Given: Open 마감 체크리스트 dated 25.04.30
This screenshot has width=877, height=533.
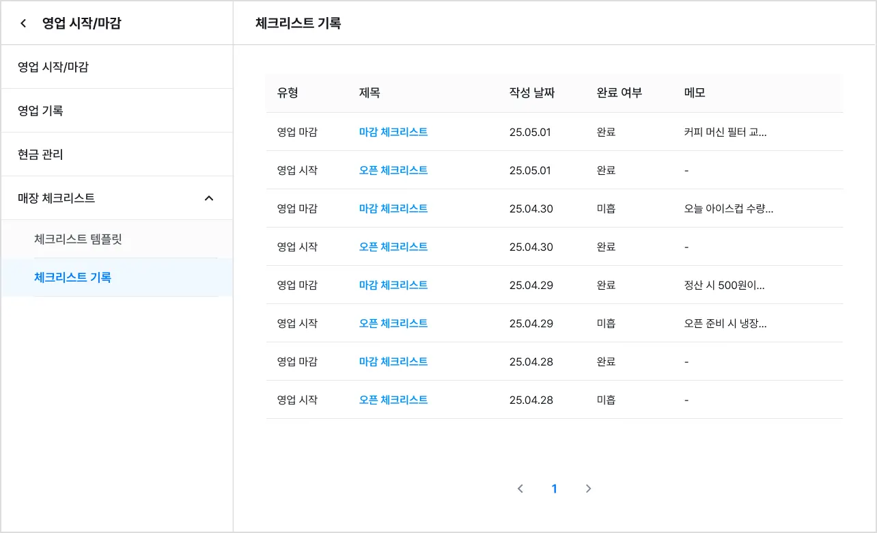Looking at the screenshot, I should [393, 208].
